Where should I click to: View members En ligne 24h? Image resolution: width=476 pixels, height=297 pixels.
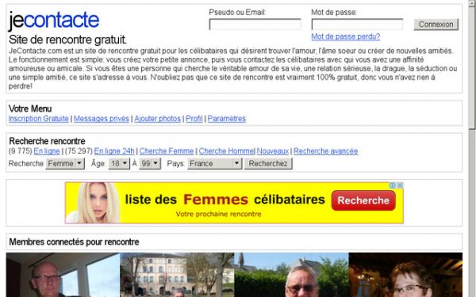(x=114, y=151)
